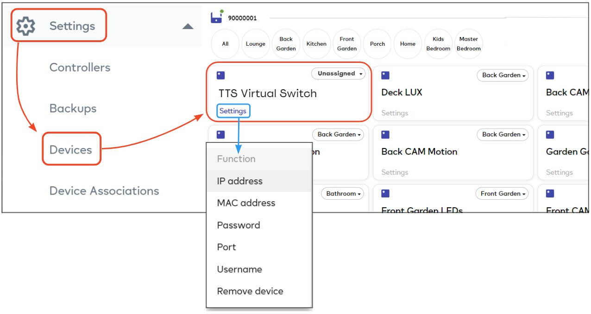Image resolution: width=591 pixels, height=314 pixels.
Task: Collapse the Settings section in the sidebar
Action: [188, 27]
